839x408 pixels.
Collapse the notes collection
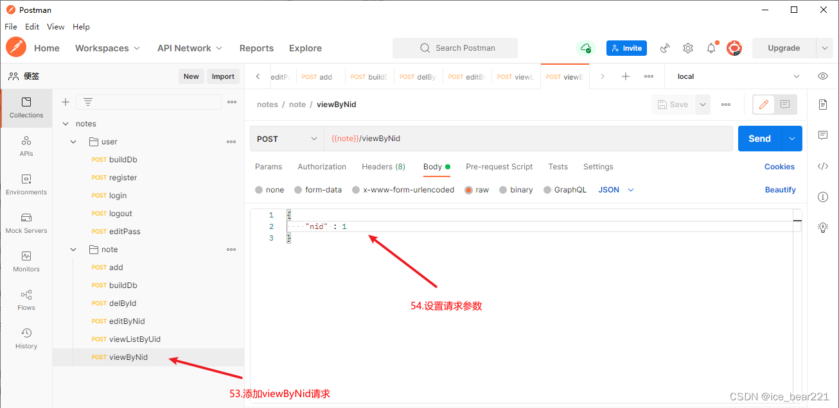[x=65, y=124]
